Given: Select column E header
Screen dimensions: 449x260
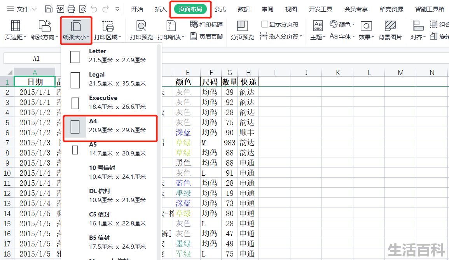Looking at the screenshot, I should pyautogui.click(x=187, y=72).
